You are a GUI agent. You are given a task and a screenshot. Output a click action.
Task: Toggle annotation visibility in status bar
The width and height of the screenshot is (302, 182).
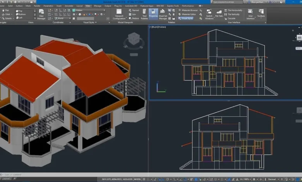click(229, 179)
